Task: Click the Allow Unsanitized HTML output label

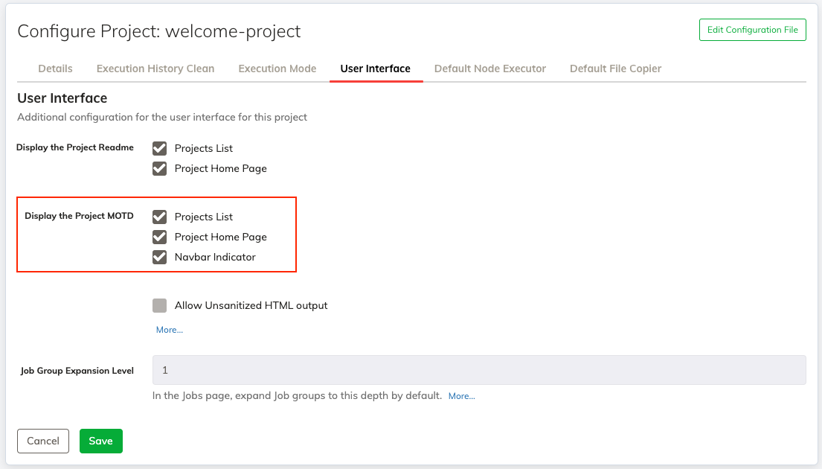Action: coord(251,305)
